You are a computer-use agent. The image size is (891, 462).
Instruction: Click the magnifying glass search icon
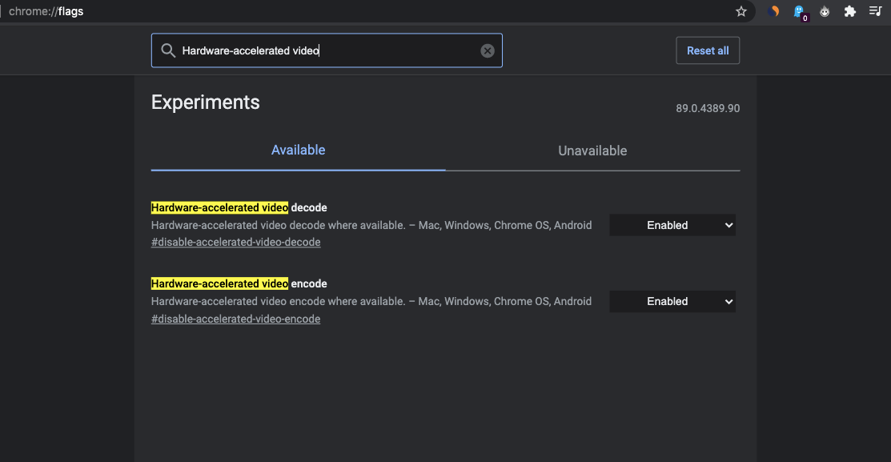[x=168, y=50]
